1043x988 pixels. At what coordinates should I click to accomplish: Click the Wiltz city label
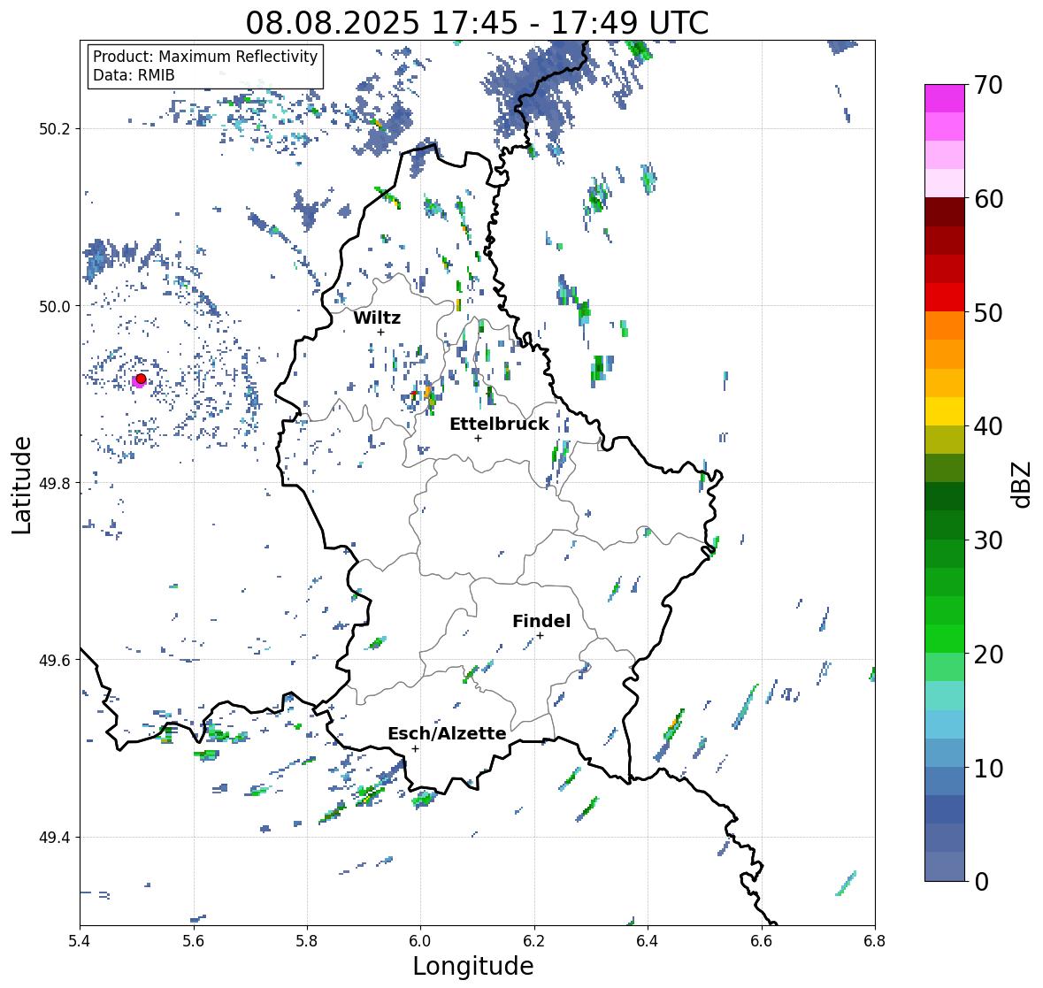(x=377, y=318)
